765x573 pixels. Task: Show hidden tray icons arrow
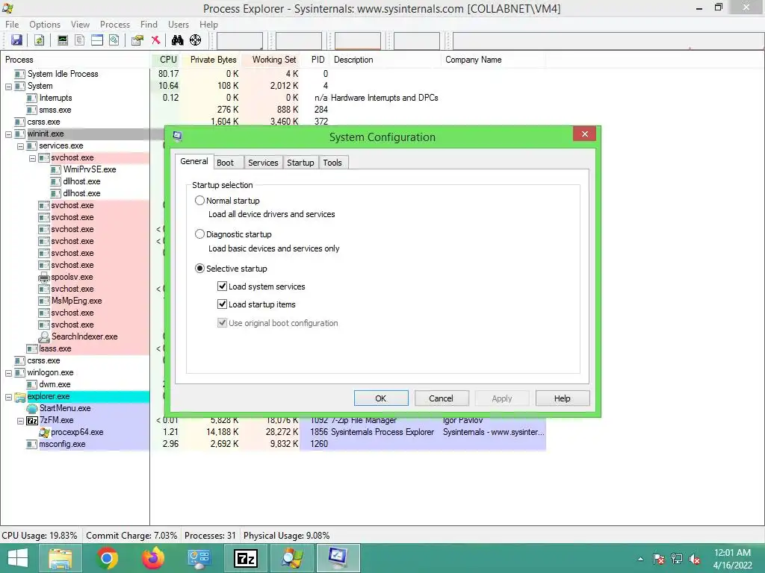pos(640,559)
